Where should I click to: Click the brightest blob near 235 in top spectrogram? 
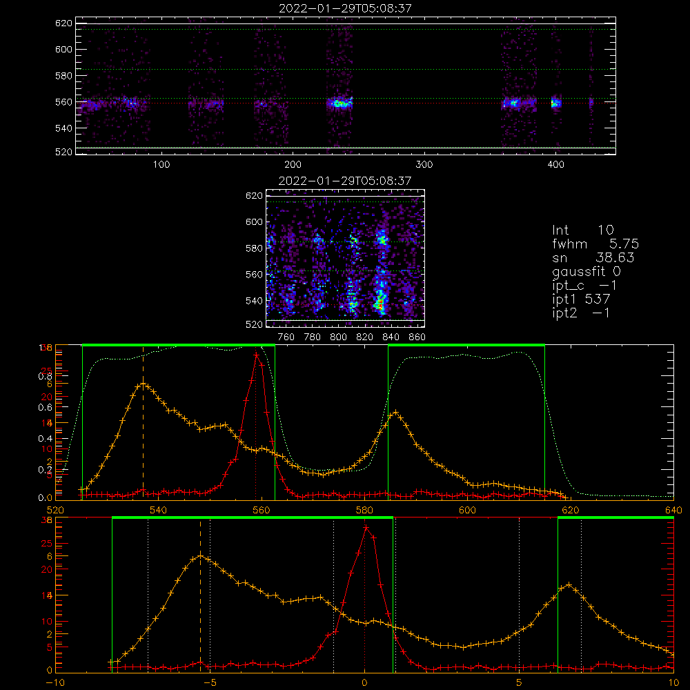(x=339, y=104)
